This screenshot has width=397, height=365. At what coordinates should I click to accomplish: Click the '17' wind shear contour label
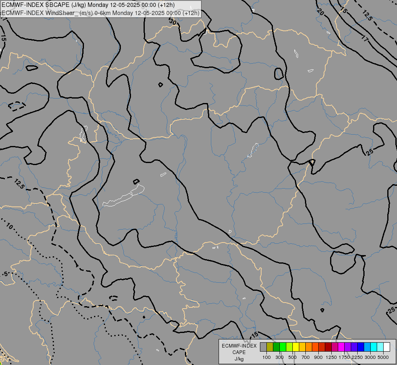point(365,39)
